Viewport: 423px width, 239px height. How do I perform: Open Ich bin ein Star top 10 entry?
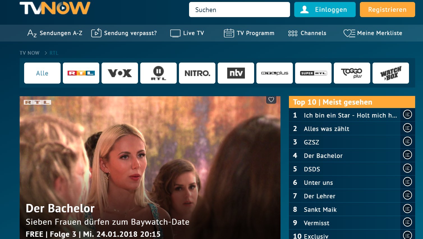tap(344, 115)
